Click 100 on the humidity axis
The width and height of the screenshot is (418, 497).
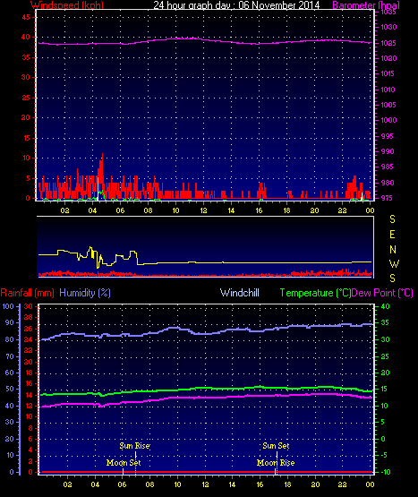[8, 306]
